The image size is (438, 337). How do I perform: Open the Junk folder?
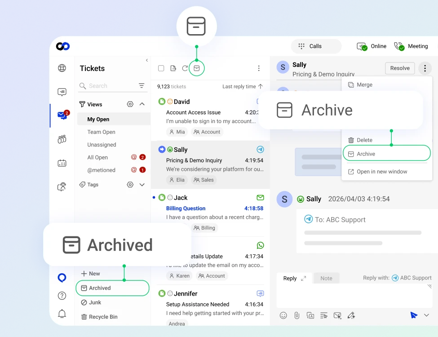click(x=91, y=302)
